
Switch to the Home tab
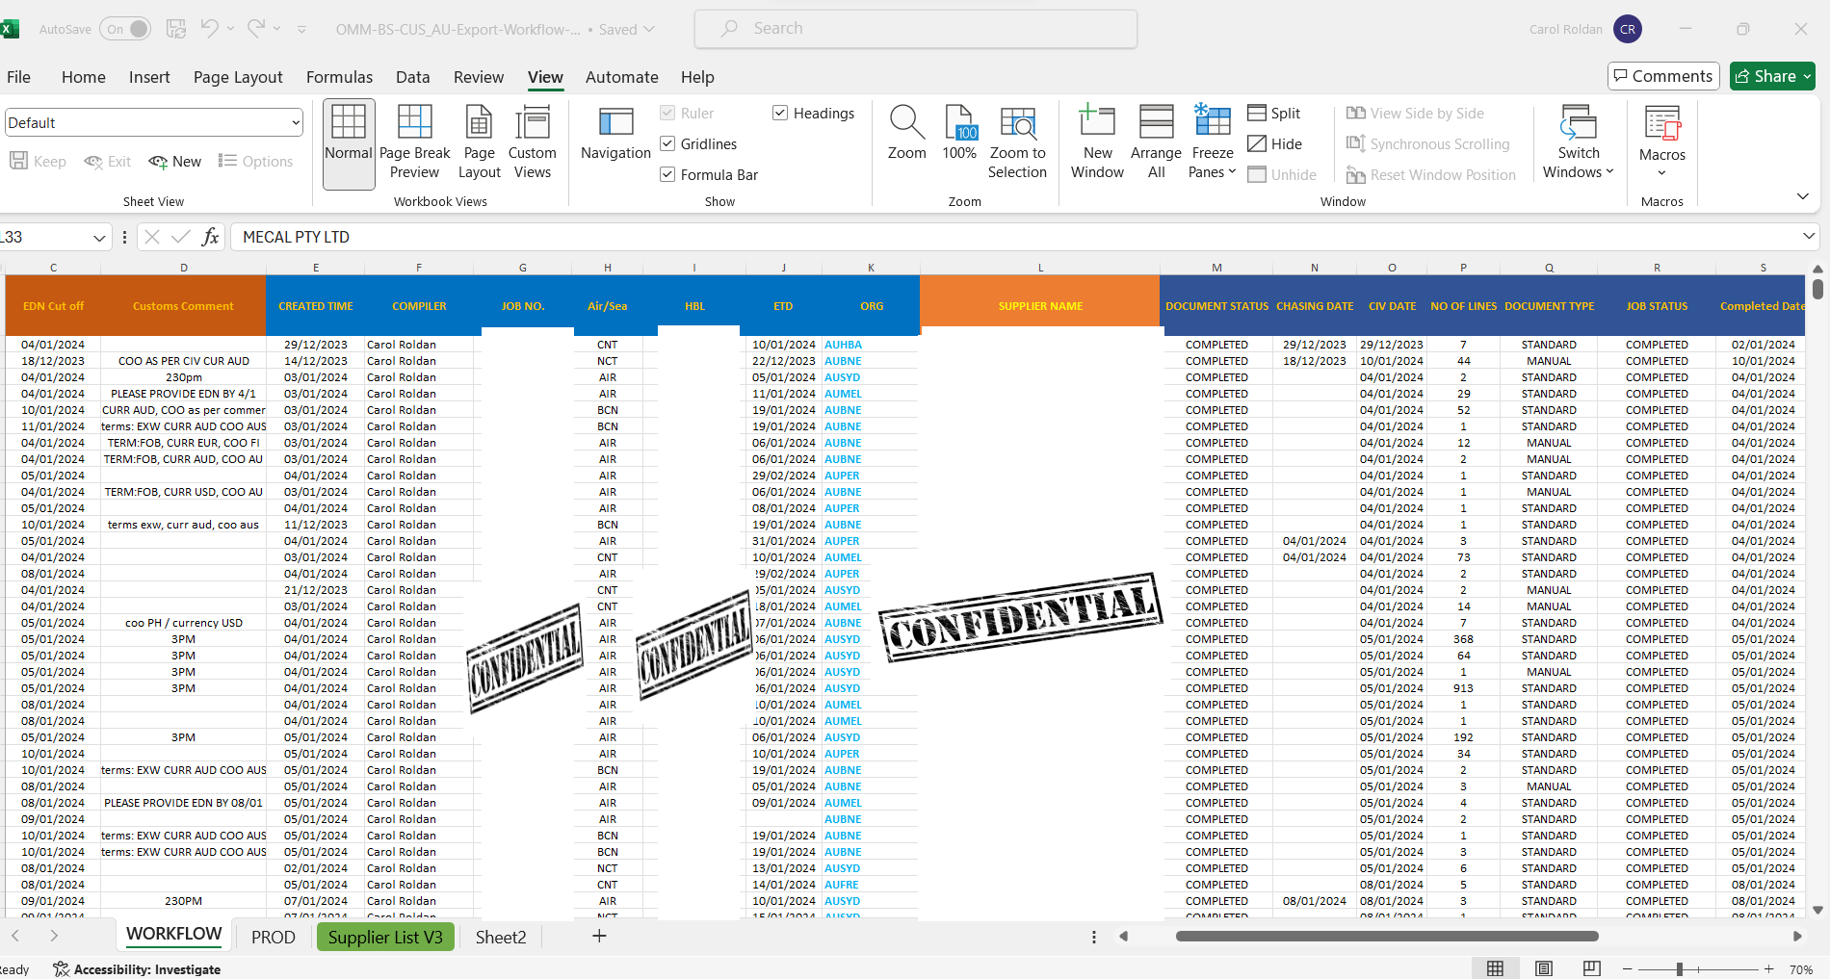pos(84,77)
